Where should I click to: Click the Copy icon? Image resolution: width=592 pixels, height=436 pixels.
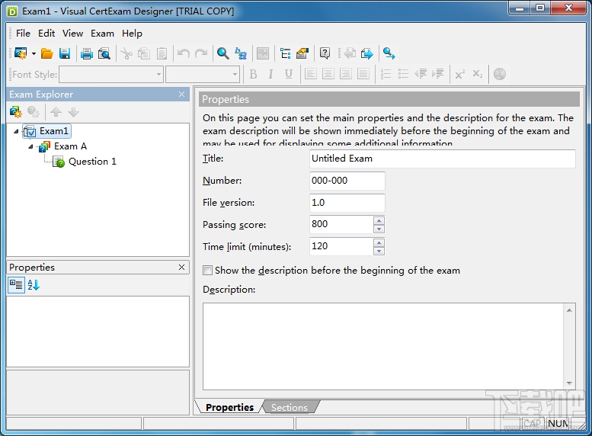point(144,53)
